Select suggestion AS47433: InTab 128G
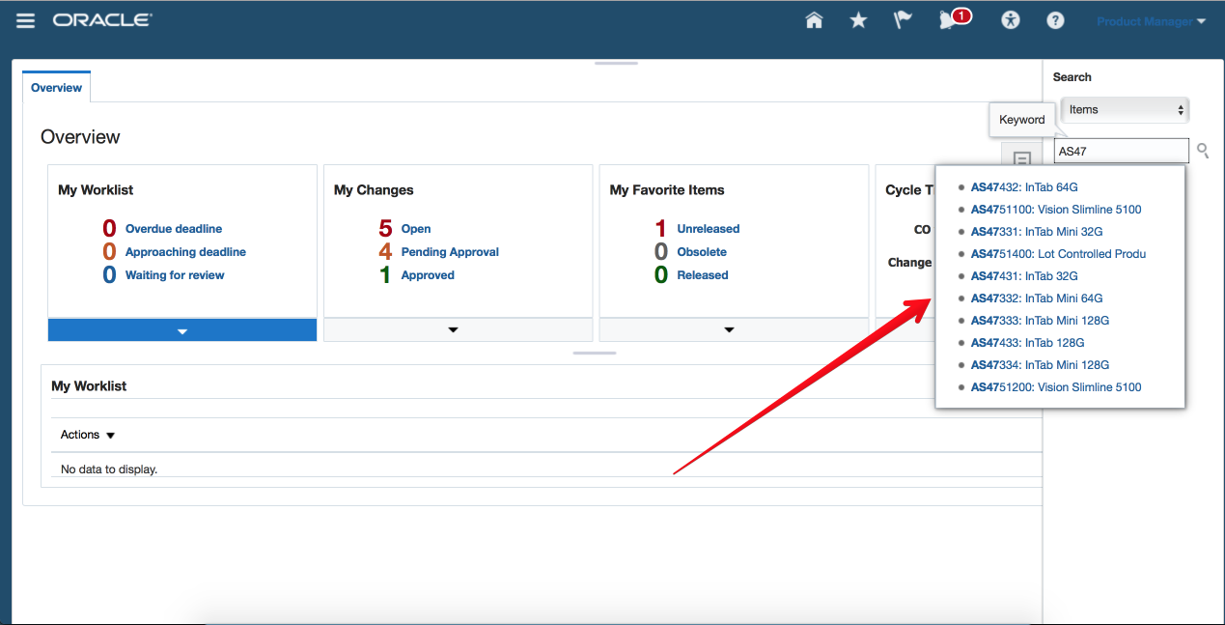The height and width of the screenshot is (625, 1225). click(1028, 343)
